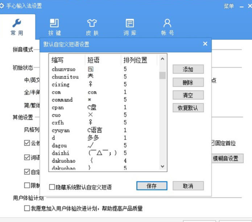Image resolution: width=252 pixels, height=222 pixels.
Task: Switch to the 按键 tab
Action: 54,27
